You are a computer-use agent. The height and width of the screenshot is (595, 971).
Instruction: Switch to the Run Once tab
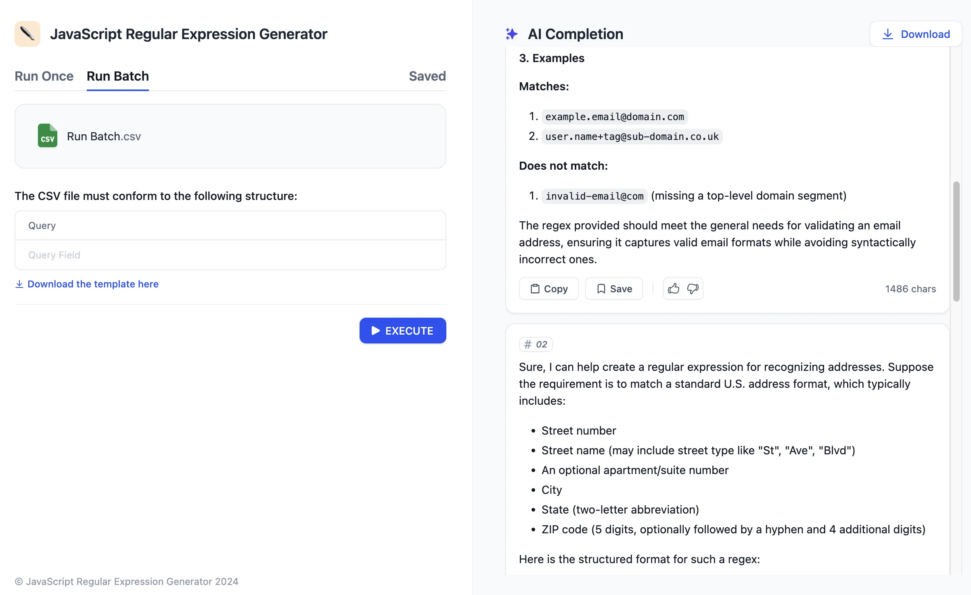coord(44,76)
